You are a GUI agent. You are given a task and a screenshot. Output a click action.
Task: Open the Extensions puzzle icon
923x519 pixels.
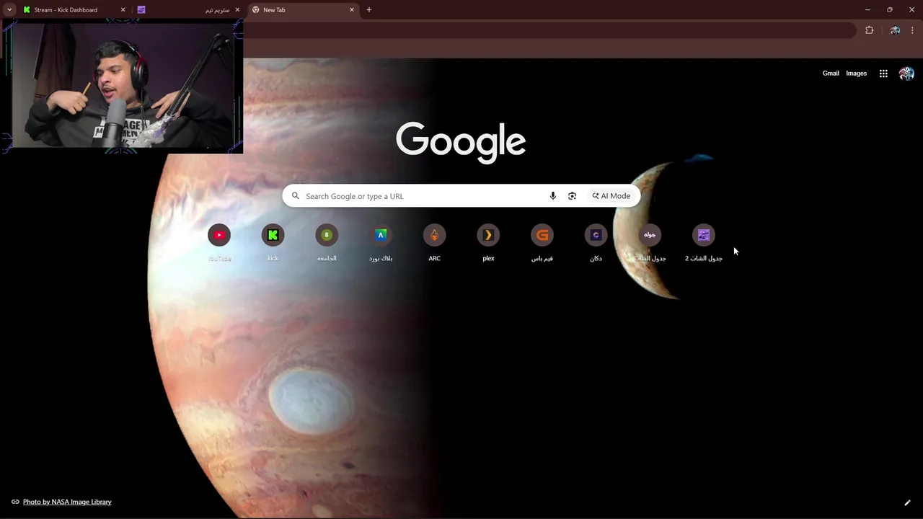coord(869,30)
